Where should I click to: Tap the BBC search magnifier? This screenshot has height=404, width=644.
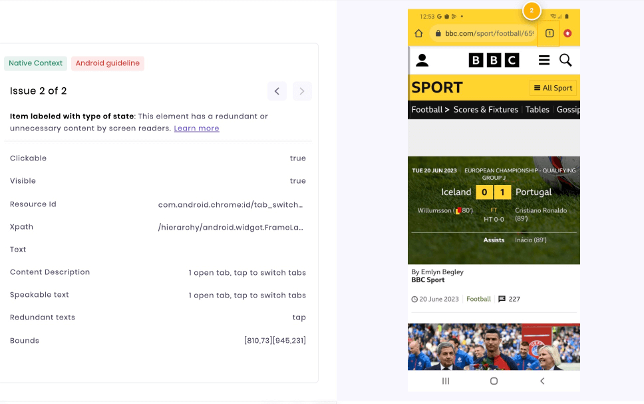pos(565,61)
